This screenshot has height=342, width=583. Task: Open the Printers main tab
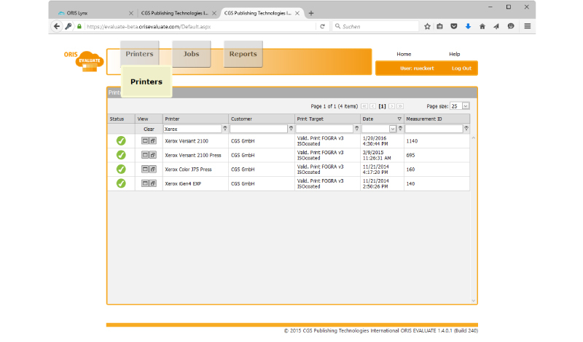tap(139, 54)
